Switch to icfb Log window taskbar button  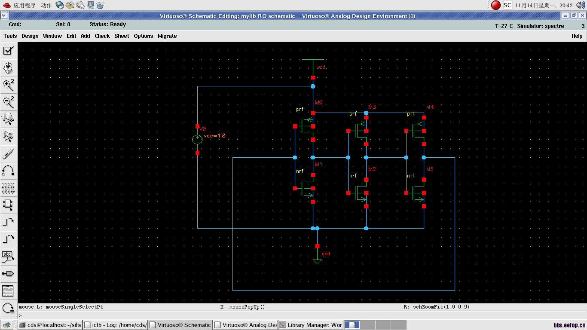click(x=115, y=325)
